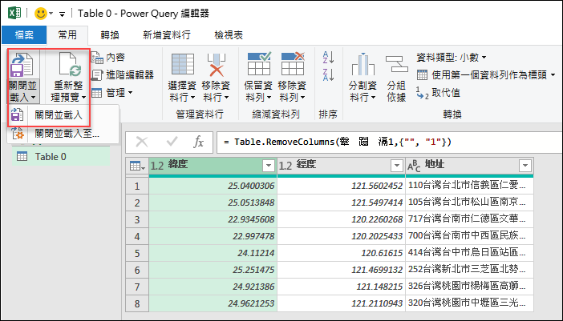Viewport: 563px width, 321px height.
Task: Open the 資料類型: 小數 dropdown
Action: click(x=452, y=58)
